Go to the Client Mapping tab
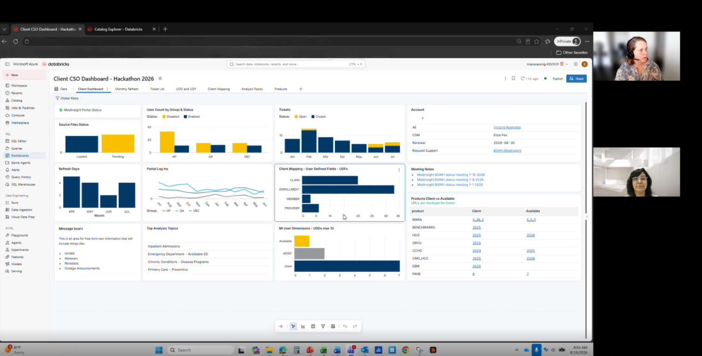Screen dimensions: 702x356 coord(219,89)
